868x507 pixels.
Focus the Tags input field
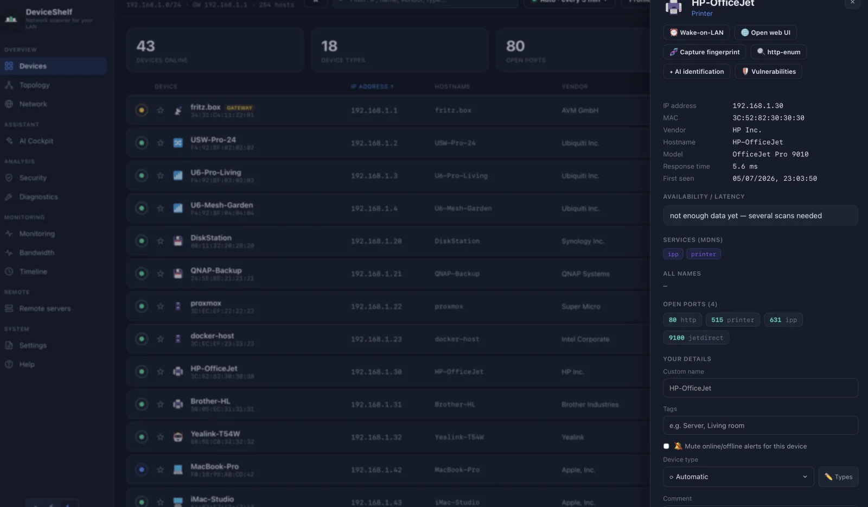pos(761,426)
